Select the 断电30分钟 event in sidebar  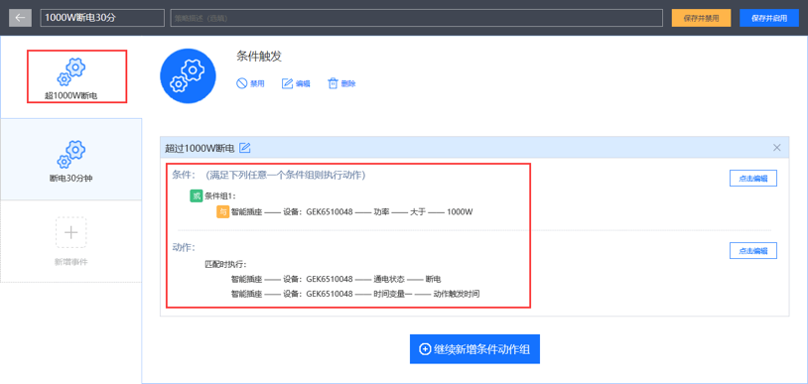point(71,160)
